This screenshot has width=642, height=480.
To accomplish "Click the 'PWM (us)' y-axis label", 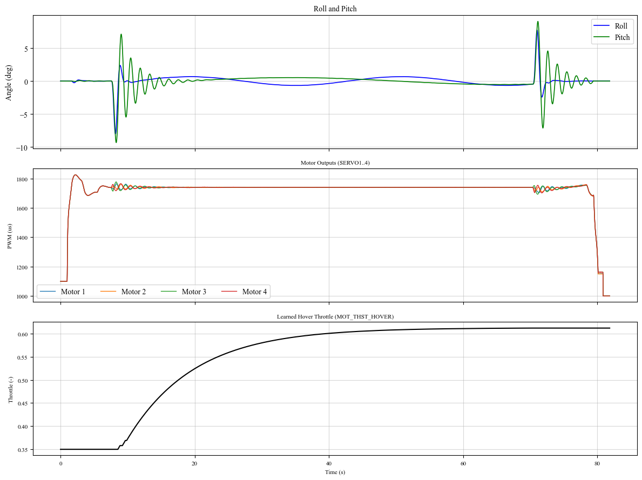I will click(x=10, y=236).
